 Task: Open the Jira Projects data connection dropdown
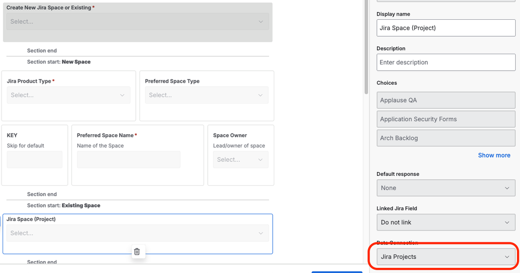[446, 257]
